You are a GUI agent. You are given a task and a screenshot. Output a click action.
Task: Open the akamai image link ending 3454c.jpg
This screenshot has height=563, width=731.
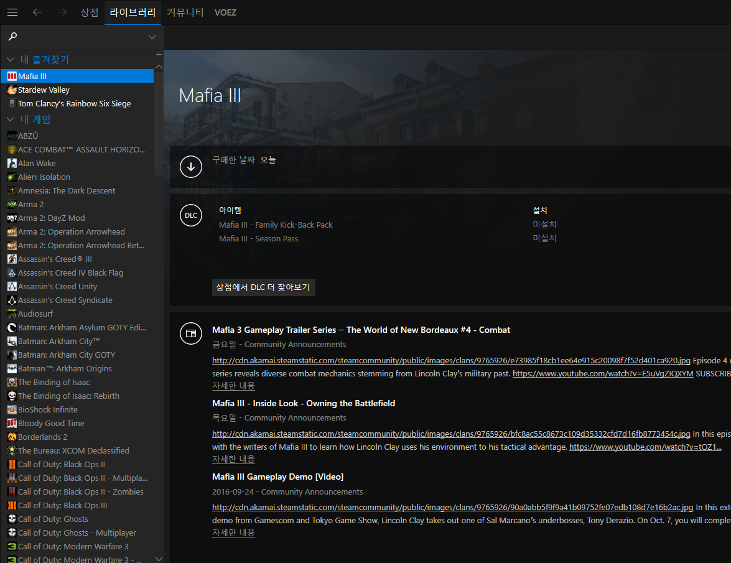(451, 434)
